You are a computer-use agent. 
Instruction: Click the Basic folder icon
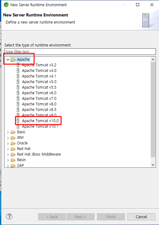(x=13, y=132)
